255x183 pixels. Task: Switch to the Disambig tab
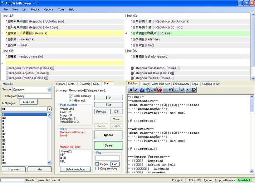pos(85,84)
